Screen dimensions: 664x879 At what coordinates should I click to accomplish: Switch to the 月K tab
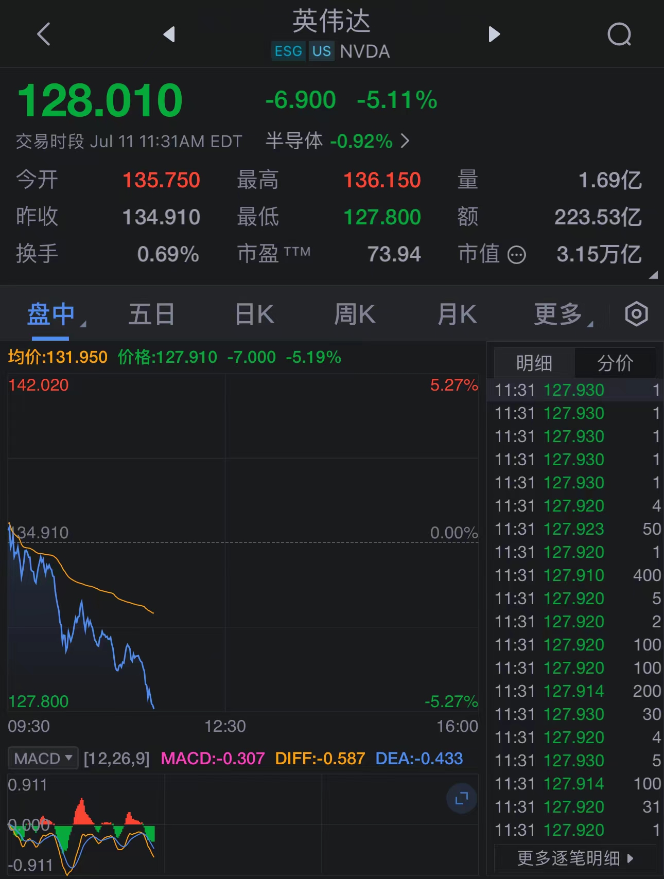click(x=457, y=314)
